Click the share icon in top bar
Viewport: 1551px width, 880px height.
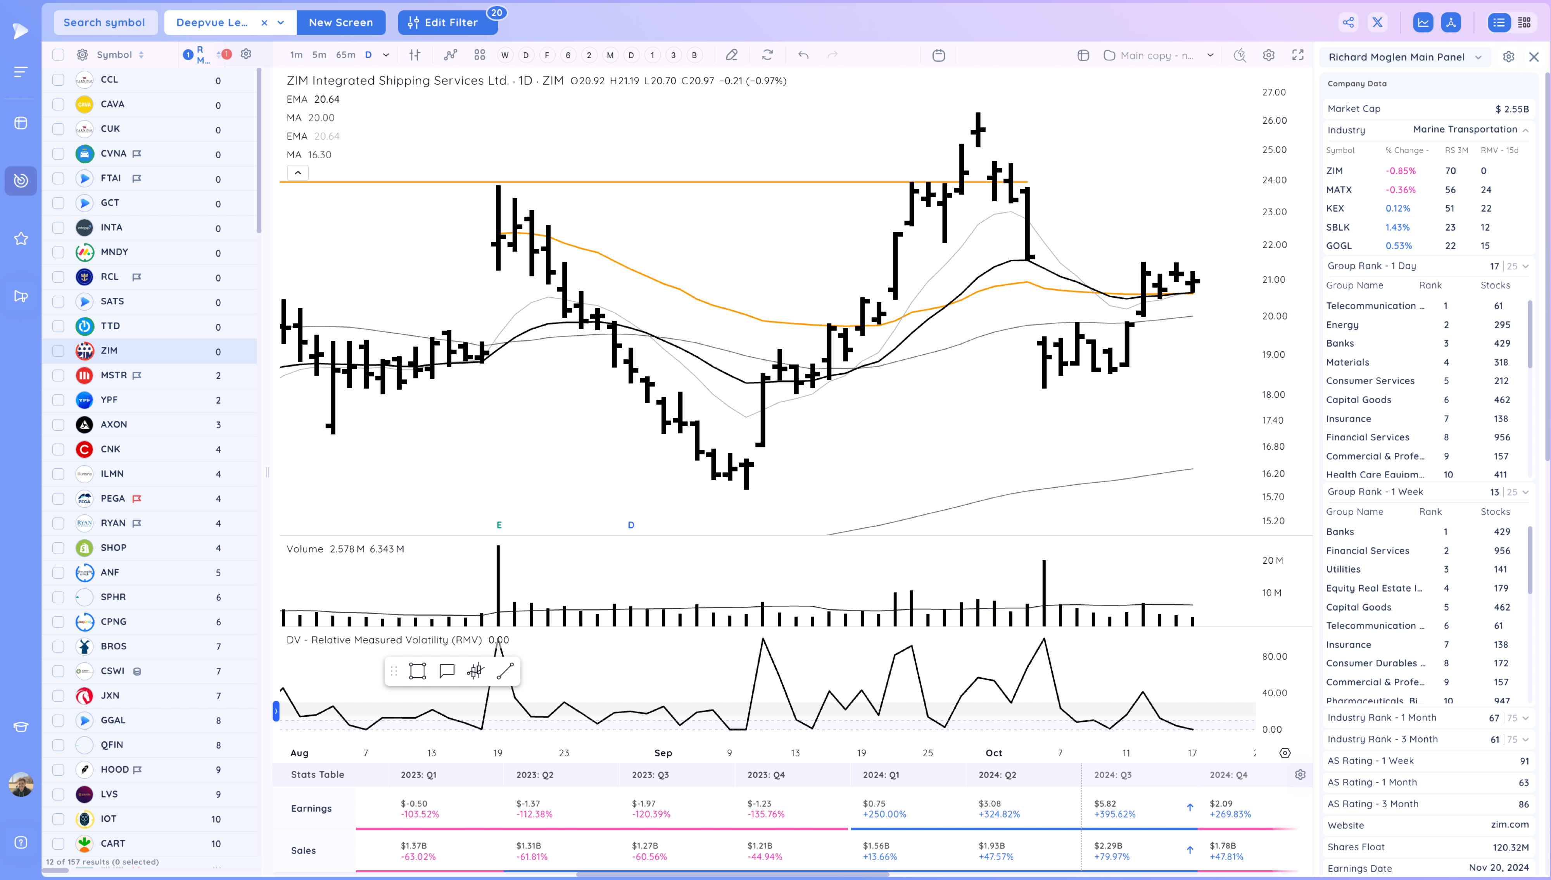pos(1348,22)
